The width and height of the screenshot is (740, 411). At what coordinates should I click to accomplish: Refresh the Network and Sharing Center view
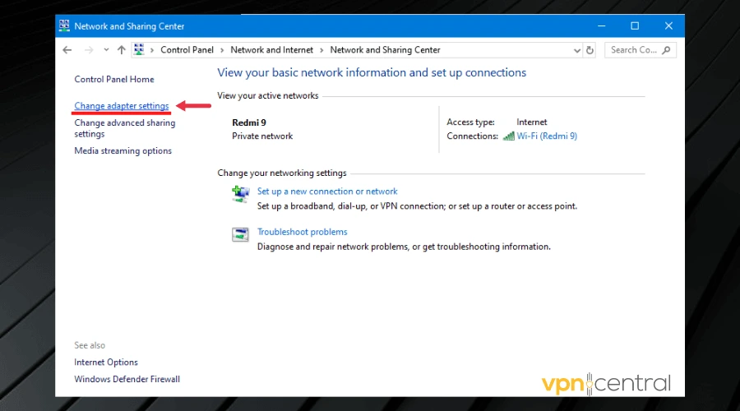[590, 50]
